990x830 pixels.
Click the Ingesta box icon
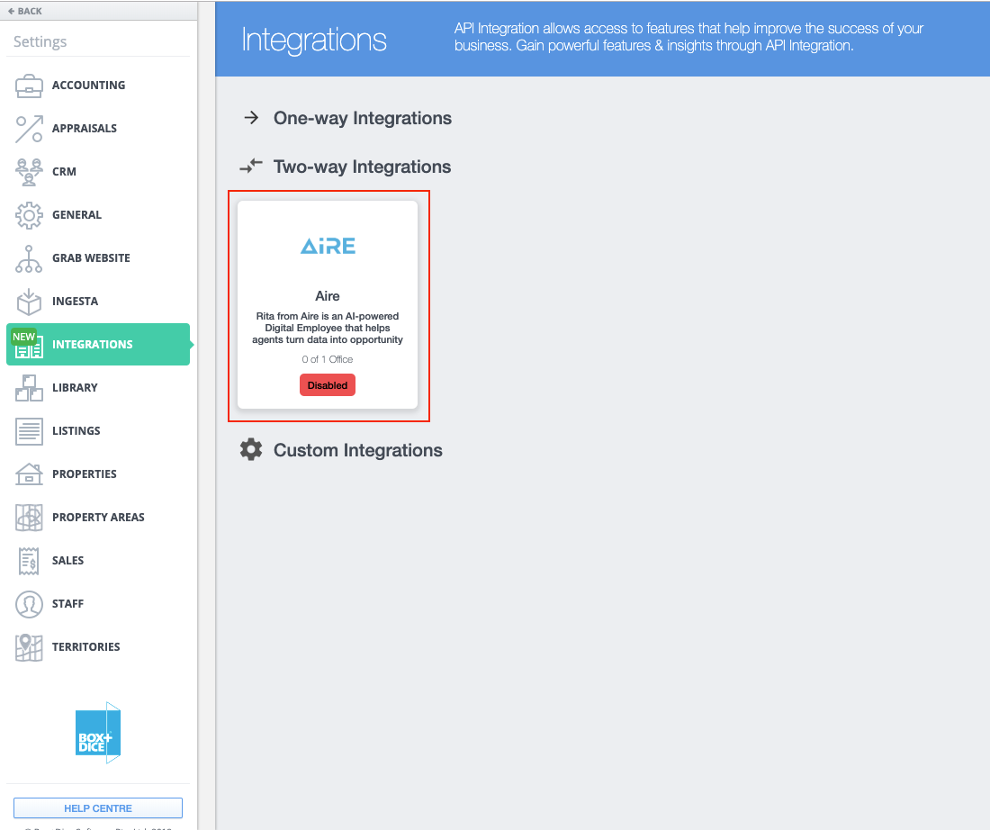(29, 302)
